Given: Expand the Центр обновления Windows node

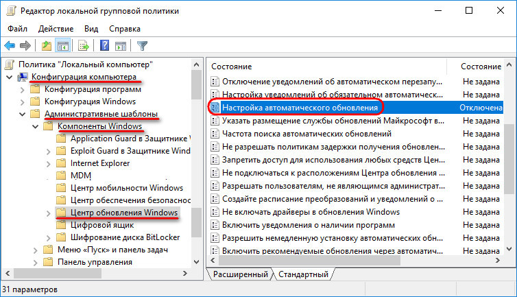Looking at the screenshot, I should point(48,213).
